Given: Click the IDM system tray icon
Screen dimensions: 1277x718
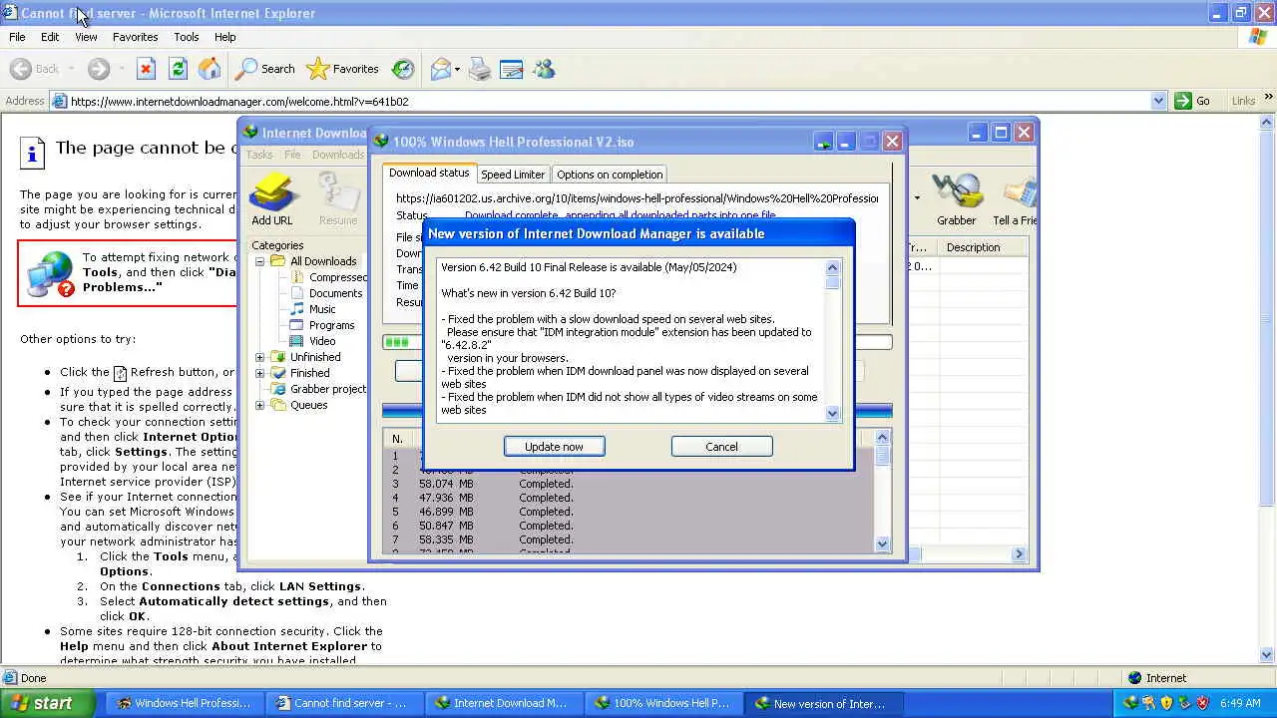Looking at the screenshot, I should pyautogui.click(x=1130, y=703).
